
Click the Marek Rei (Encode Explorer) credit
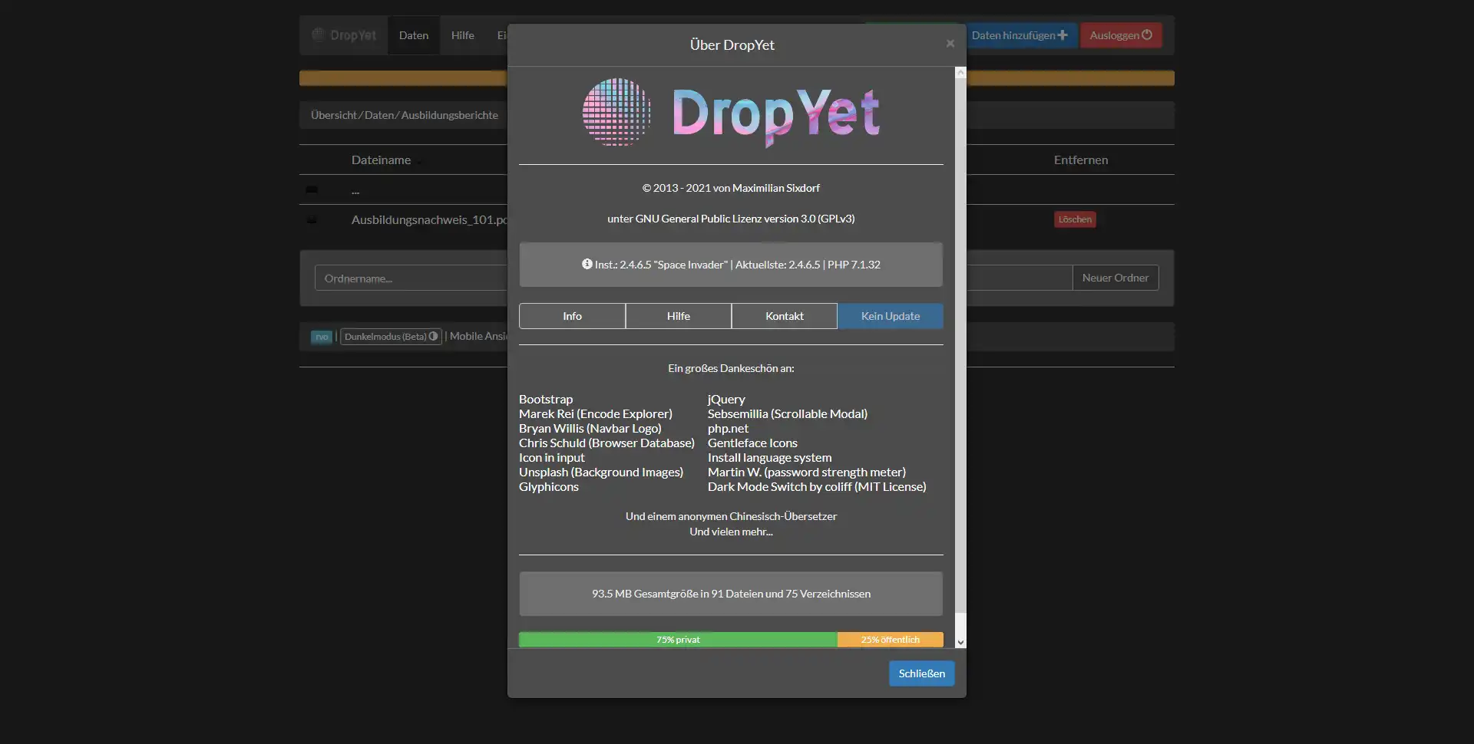click(x=596, y=413)
